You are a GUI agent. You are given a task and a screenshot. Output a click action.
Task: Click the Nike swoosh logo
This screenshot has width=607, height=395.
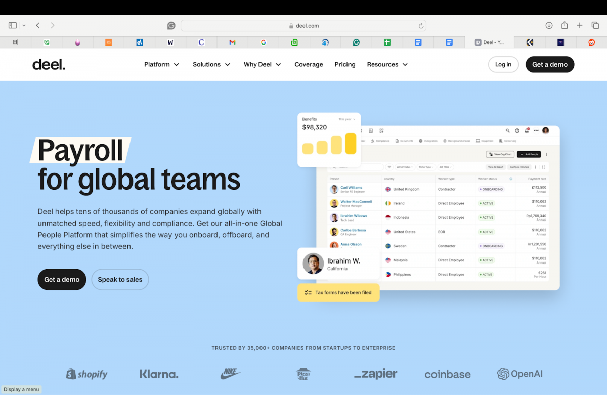click(231, 374)
